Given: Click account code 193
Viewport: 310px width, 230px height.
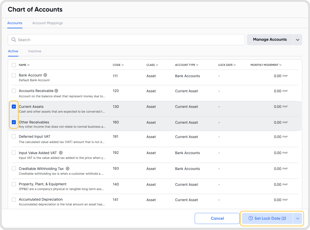Looking at the screenshot, I should [x=116, y=168].
